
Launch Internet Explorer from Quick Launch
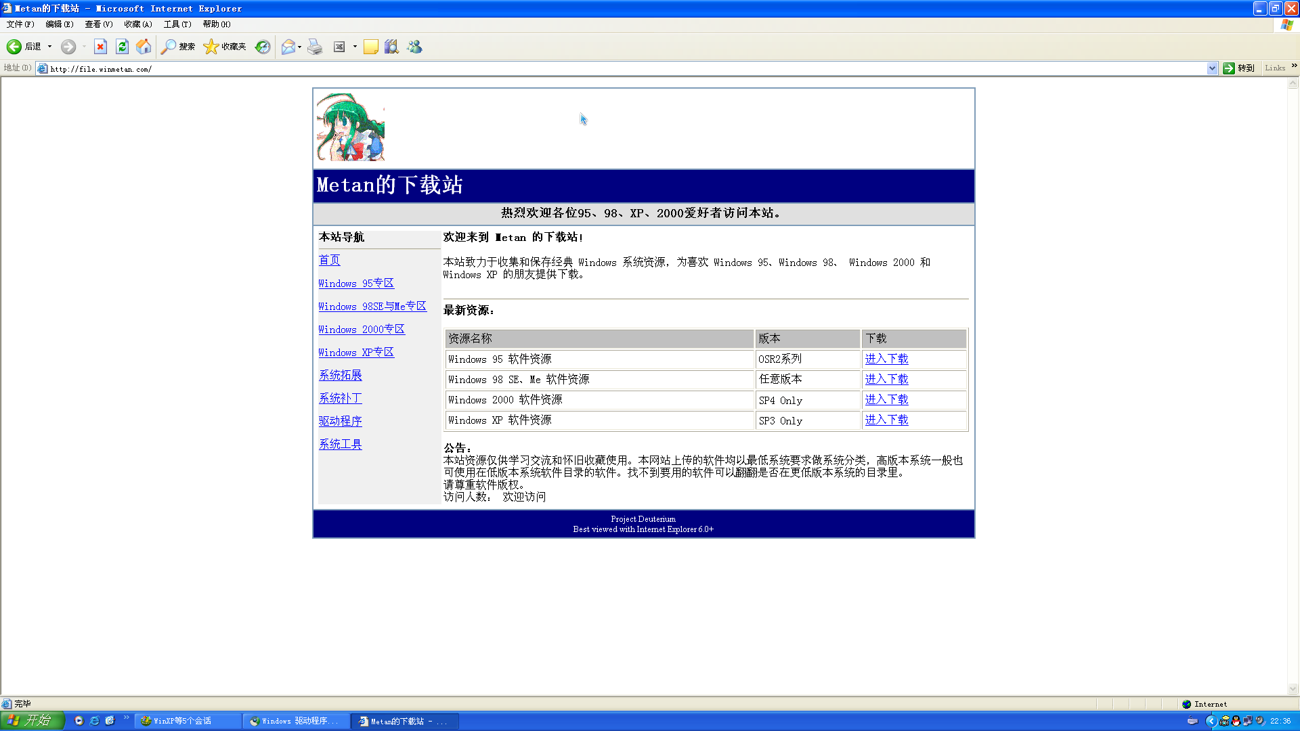click(x=94, y=721)
